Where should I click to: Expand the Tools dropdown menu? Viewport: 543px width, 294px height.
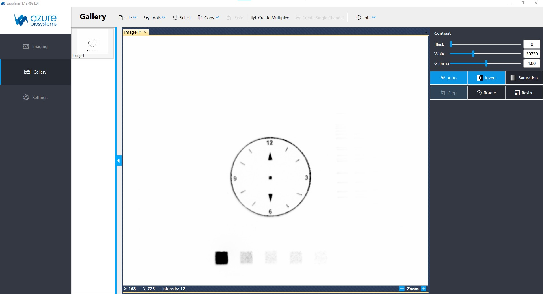coord(155,18)
